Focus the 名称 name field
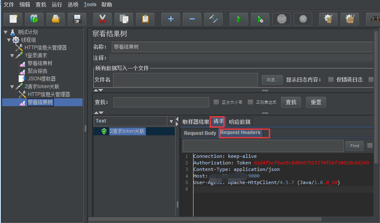Screen dimensions: 380x223 (x=243, y=47)
